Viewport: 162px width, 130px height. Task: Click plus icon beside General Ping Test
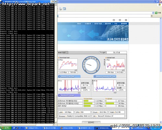[59, 76]
